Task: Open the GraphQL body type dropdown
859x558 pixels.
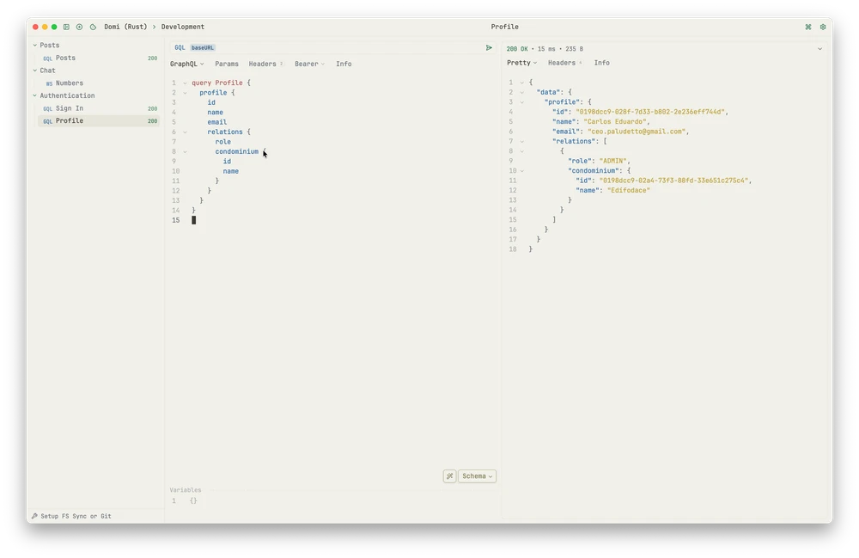Action: (x=186, y=64)
